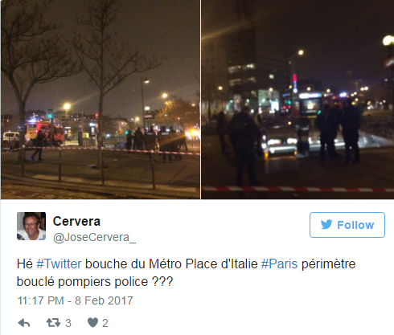Screen dimensions: 394x335
Task: Open the #Paris hashtag link
Action: (279, 264)
